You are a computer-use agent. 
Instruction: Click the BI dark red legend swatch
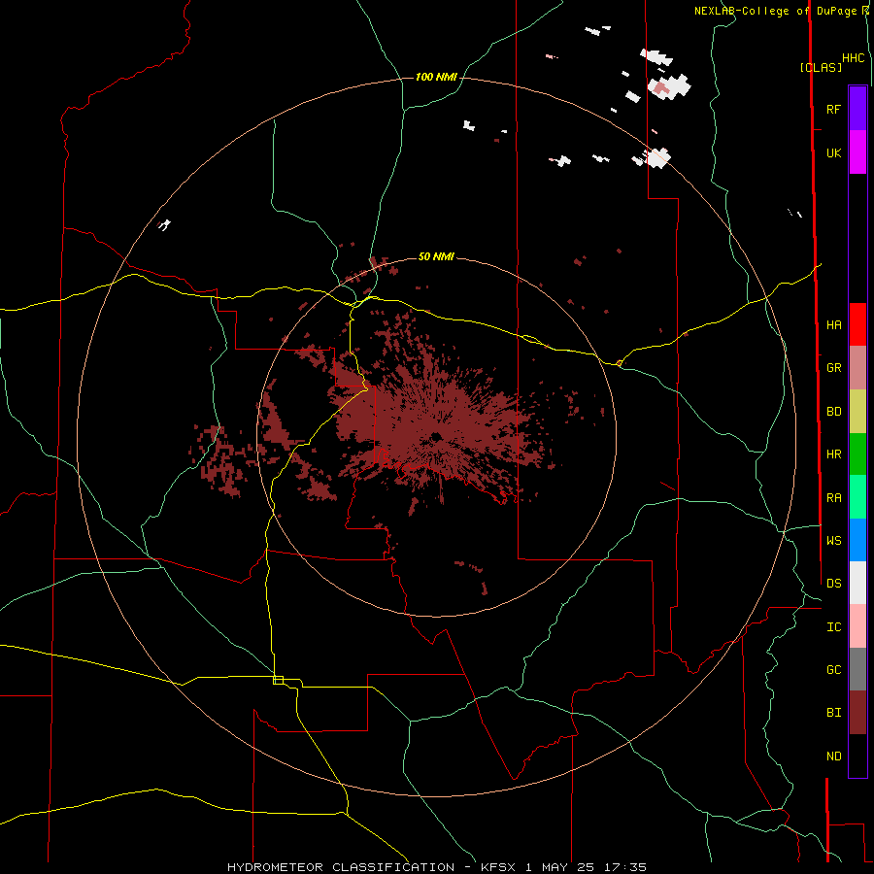[857, 713]
